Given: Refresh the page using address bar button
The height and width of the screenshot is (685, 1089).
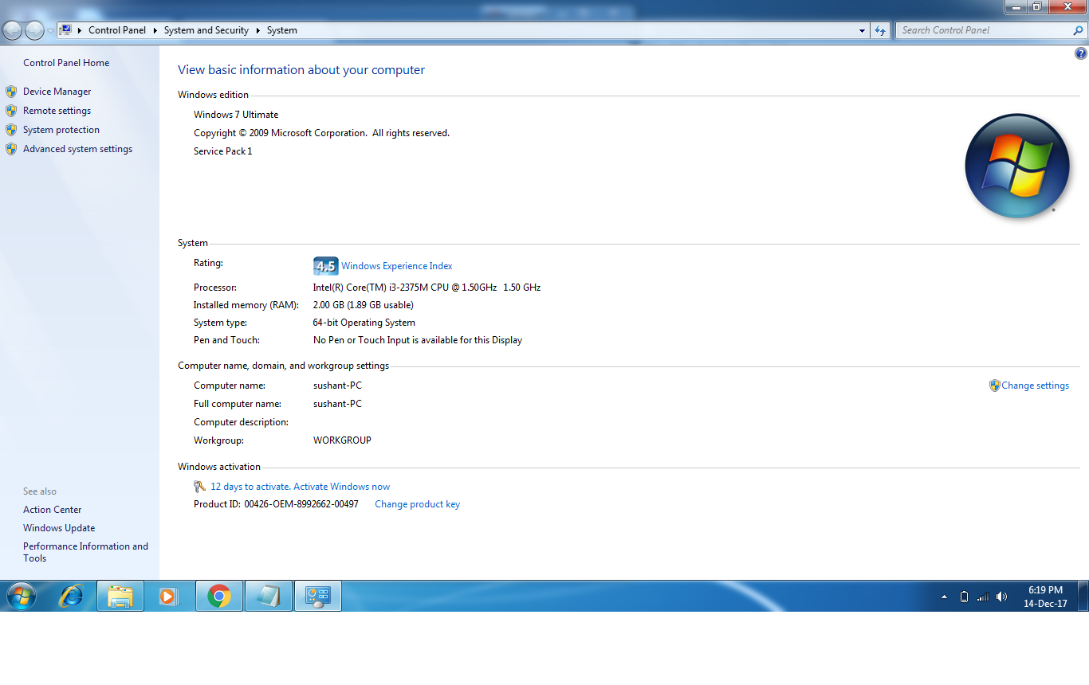Looking at the screenshot, I should click(880, 30).
